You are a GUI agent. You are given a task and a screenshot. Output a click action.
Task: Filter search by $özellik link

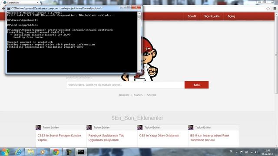tap(152, 95)
